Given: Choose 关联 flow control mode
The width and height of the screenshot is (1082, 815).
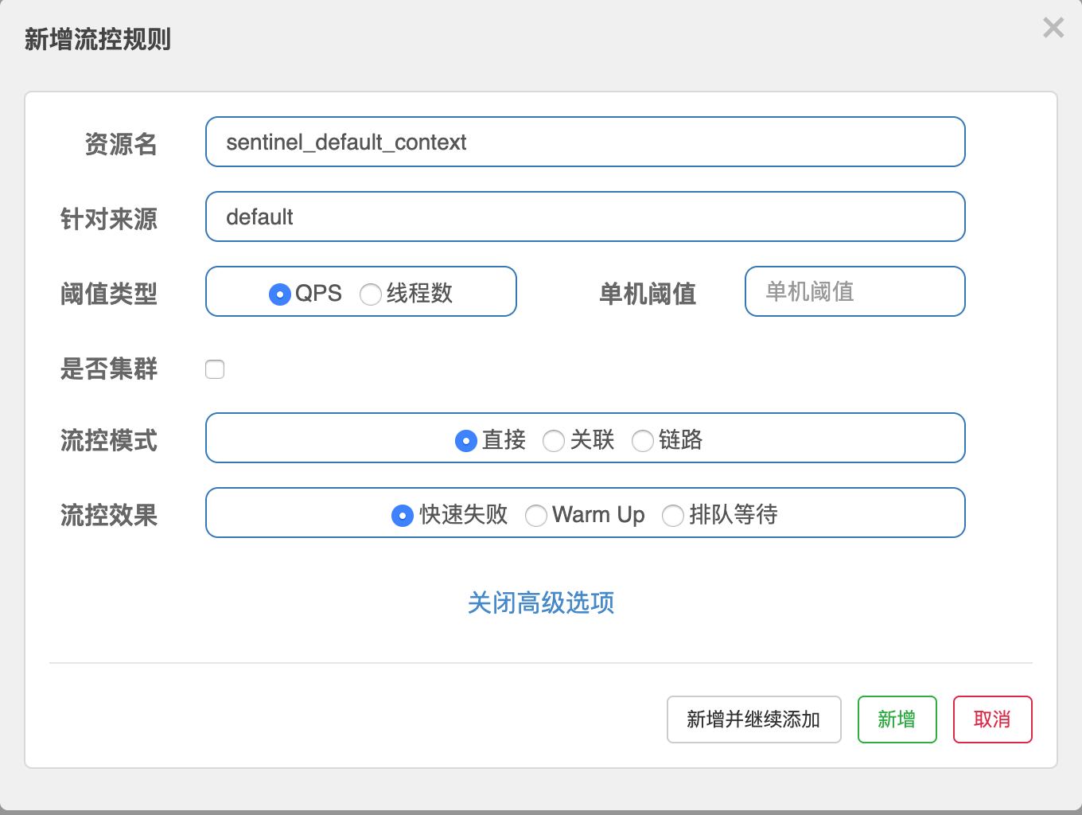Looking at the screenshot, I should [x=554, y=440].
